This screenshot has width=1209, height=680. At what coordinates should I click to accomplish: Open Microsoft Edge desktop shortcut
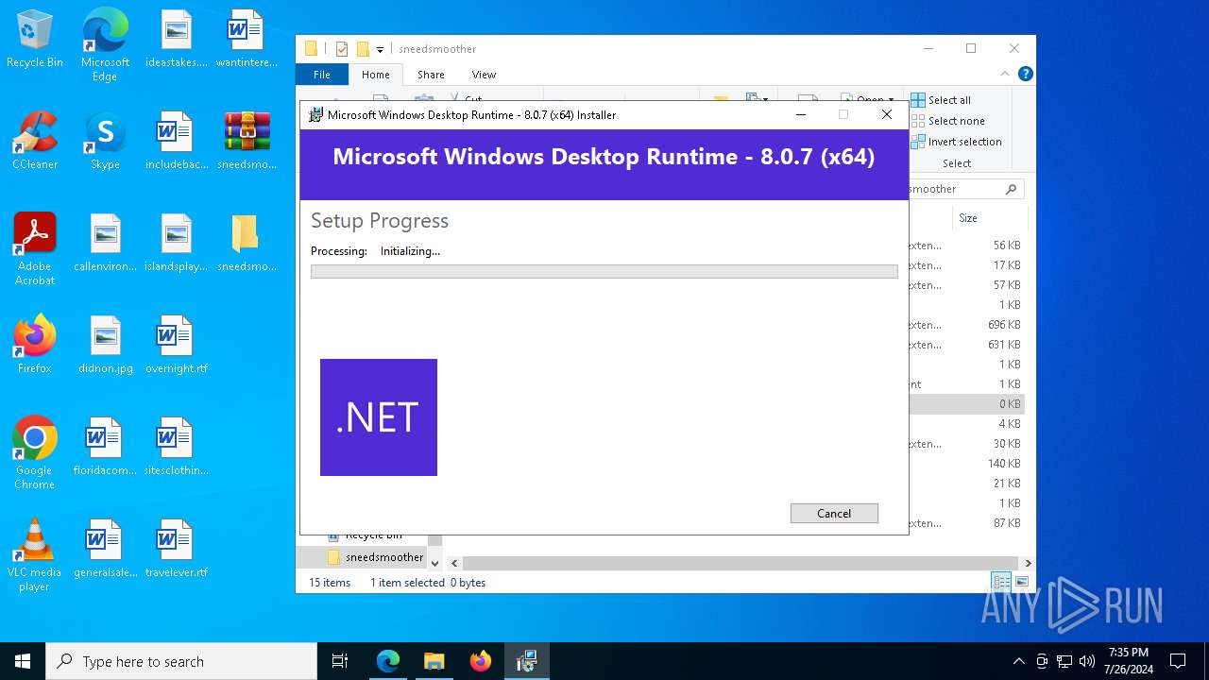pos(105,45)
